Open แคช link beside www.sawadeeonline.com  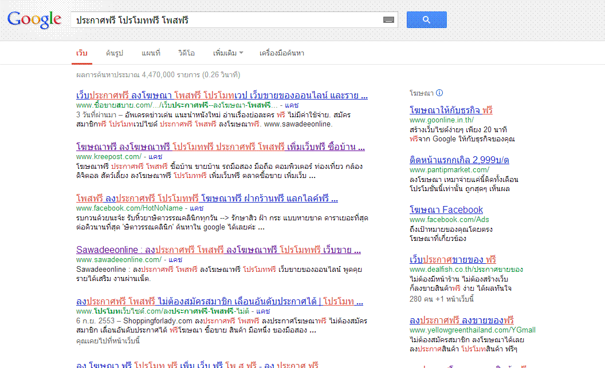175,260
